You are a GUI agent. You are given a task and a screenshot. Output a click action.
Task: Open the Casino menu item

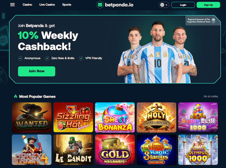[x=27, y=5]
